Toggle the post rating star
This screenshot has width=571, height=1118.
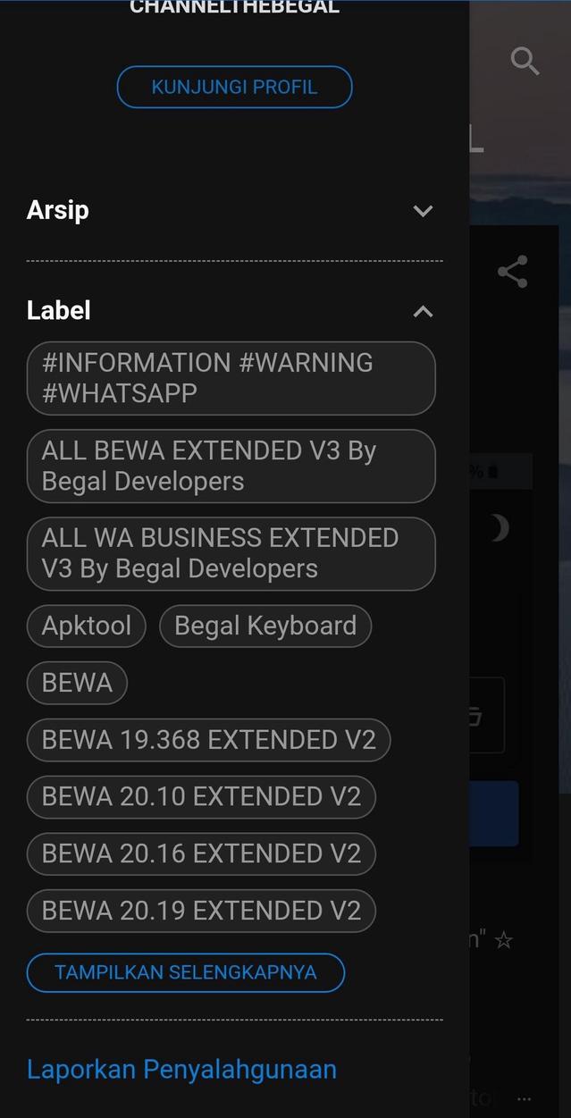click(503, 939)
